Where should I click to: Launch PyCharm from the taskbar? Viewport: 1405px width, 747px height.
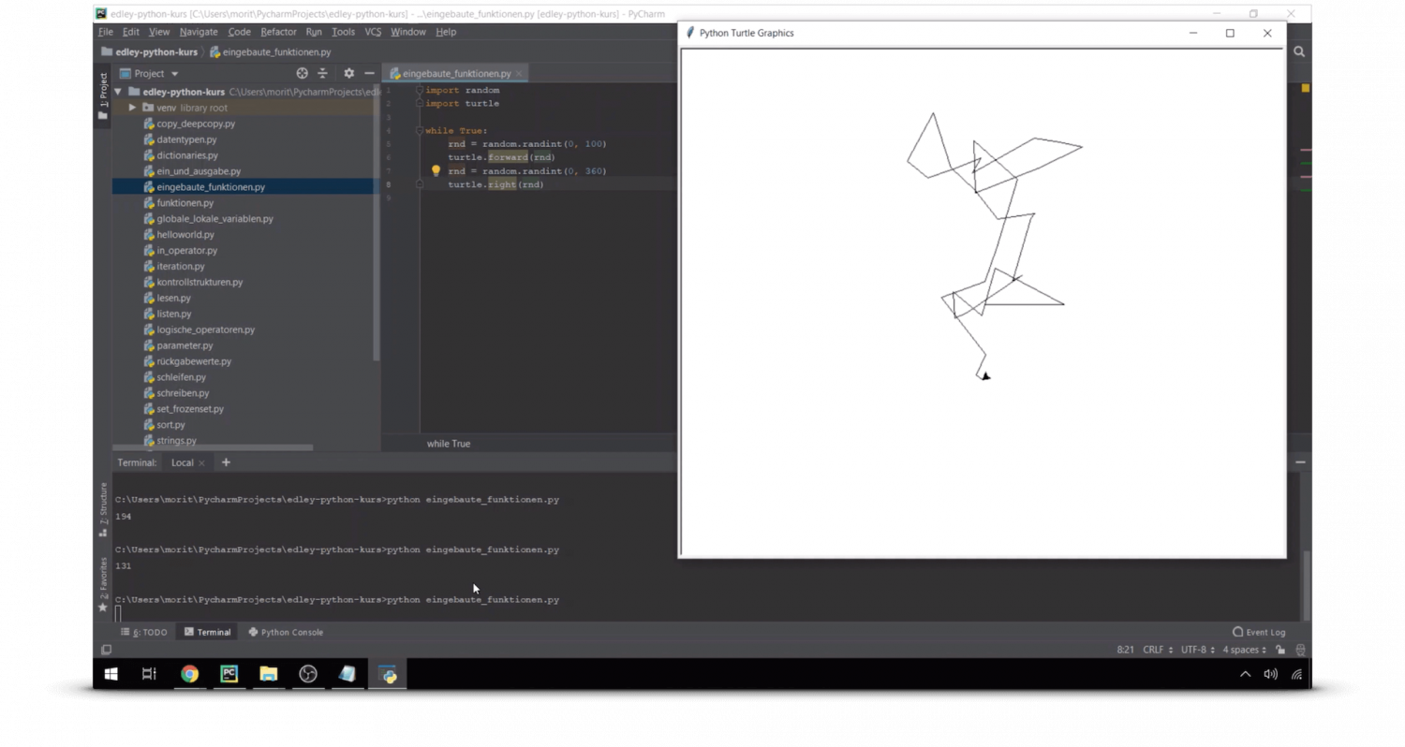pos(229,674)
